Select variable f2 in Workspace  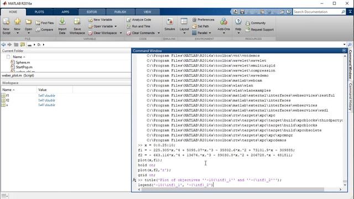coord(8,100)
